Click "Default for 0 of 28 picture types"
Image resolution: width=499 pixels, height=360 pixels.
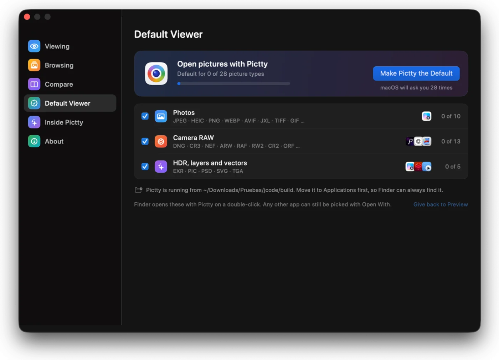pyautogui.click(x=221, y=74)
